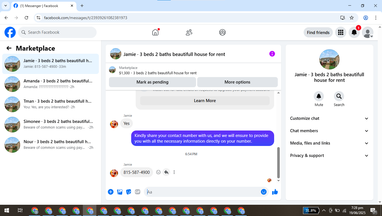
Task: Open the Windows Start menu
Action: point(7,210)
